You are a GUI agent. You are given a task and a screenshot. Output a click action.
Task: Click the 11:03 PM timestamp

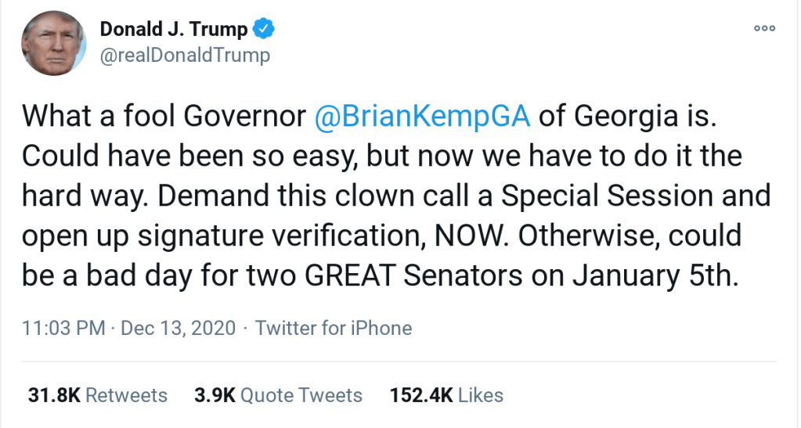point(63,327)
